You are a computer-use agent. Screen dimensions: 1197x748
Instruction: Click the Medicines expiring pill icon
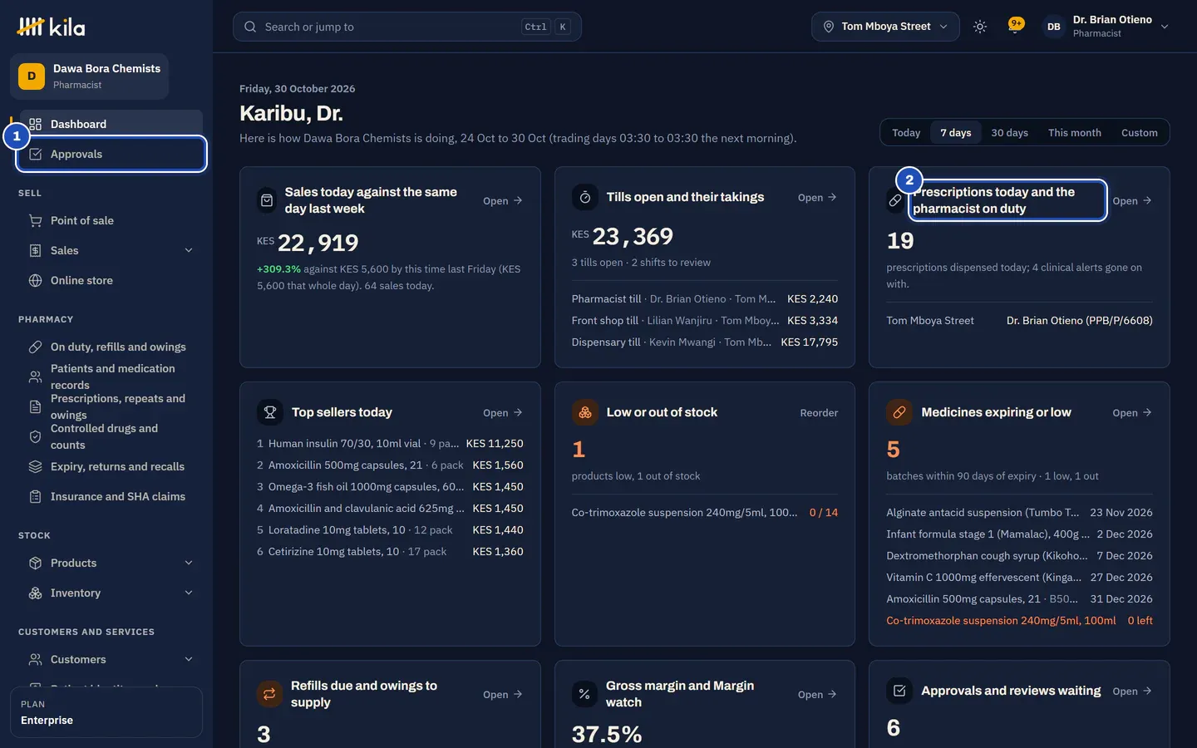[x=899, y=412]
